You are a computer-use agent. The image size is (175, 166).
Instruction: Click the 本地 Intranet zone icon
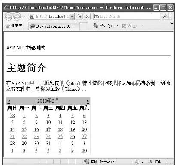pos(87,162)
